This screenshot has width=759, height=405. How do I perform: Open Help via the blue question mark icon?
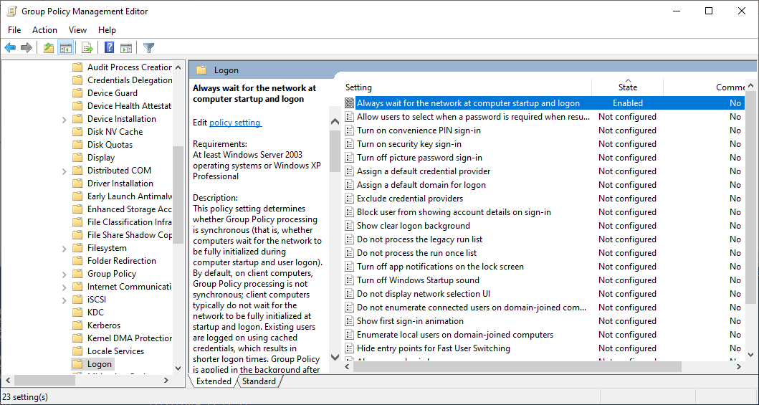(109, 48)
